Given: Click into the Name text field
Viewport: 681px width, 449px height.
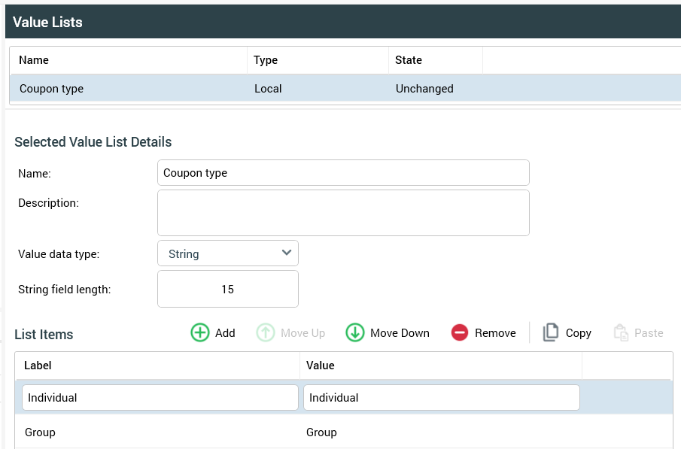Looking at the screenshot, I should (x=343, y=172).
